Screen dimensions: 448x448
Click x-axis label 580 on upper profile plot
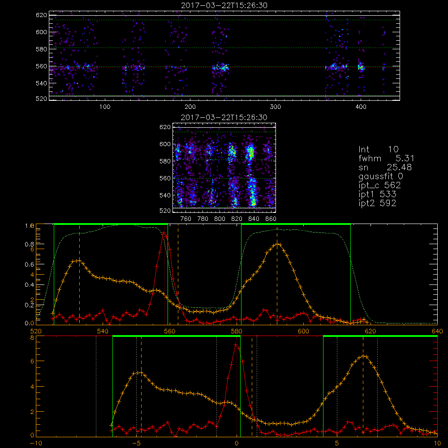tap(237, 332)
